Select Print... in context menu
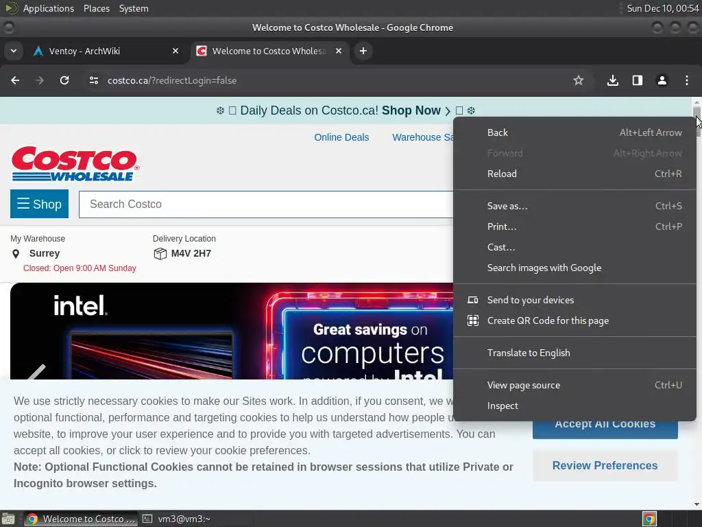Image resolution: width=702 pixels, height=527 pixels. pos(575,226)
